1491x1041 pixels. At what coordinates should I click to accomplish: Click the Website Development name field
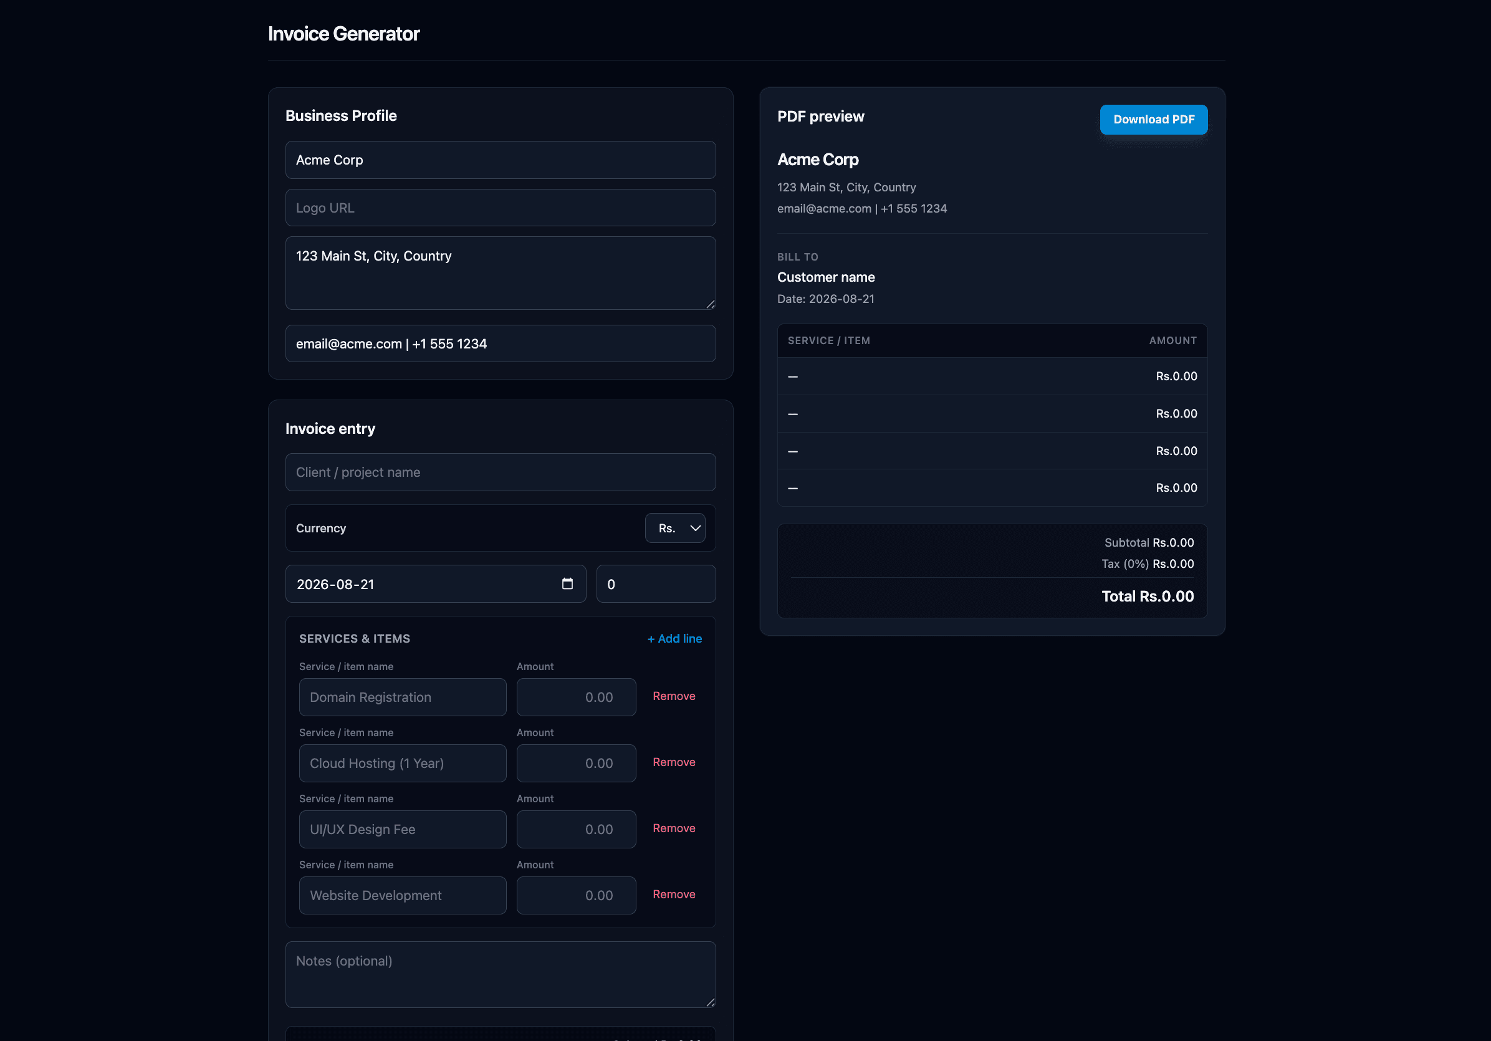[x=402, y=896]
